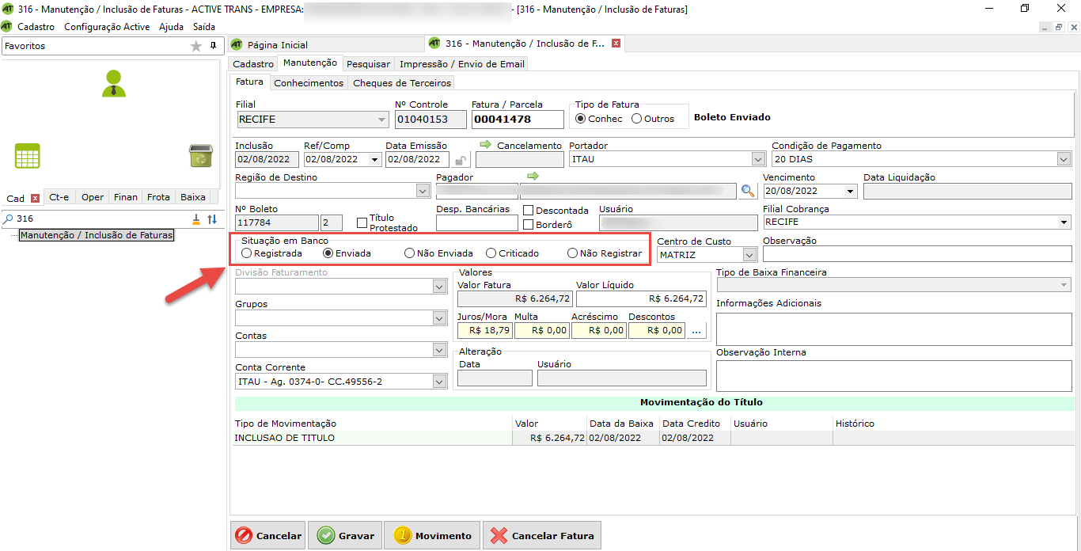
Task: Toggle the Descontada checkbox
Action: (x=529, y=211)
